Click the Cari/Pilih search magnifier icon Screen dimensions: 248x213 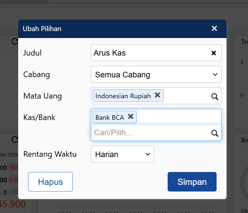click(215, 133)
